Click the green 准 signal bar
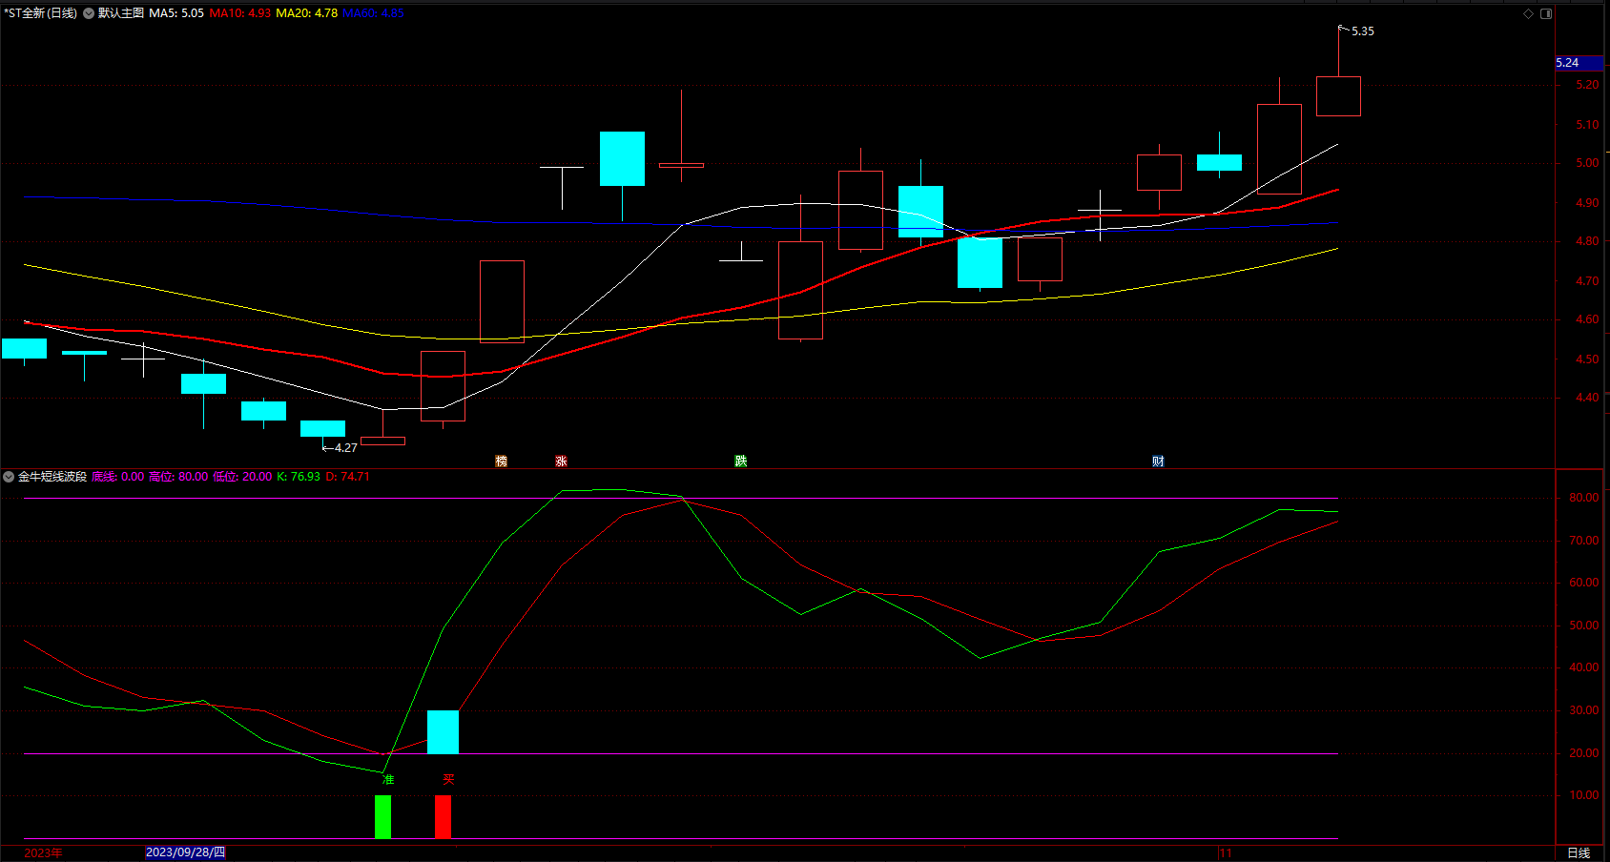Image resolution: width=1610 pixels, height=862 pixels. [382, 817]
